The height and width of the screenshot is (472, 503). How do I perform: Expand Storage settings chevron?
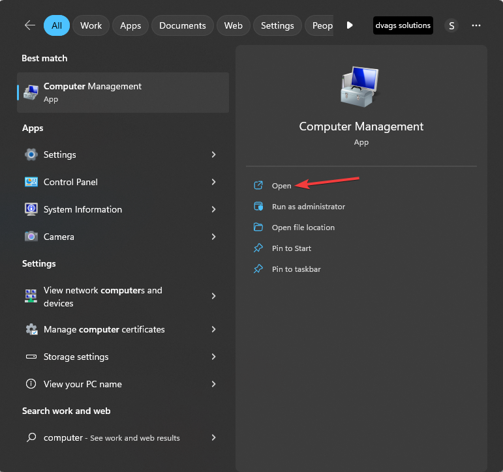(x=213, y=357)
